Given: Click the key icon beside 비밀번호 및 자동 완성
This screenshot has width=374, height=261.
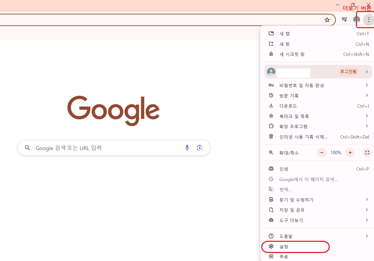Looking at the screenshot, I should (x=271, y=85).
